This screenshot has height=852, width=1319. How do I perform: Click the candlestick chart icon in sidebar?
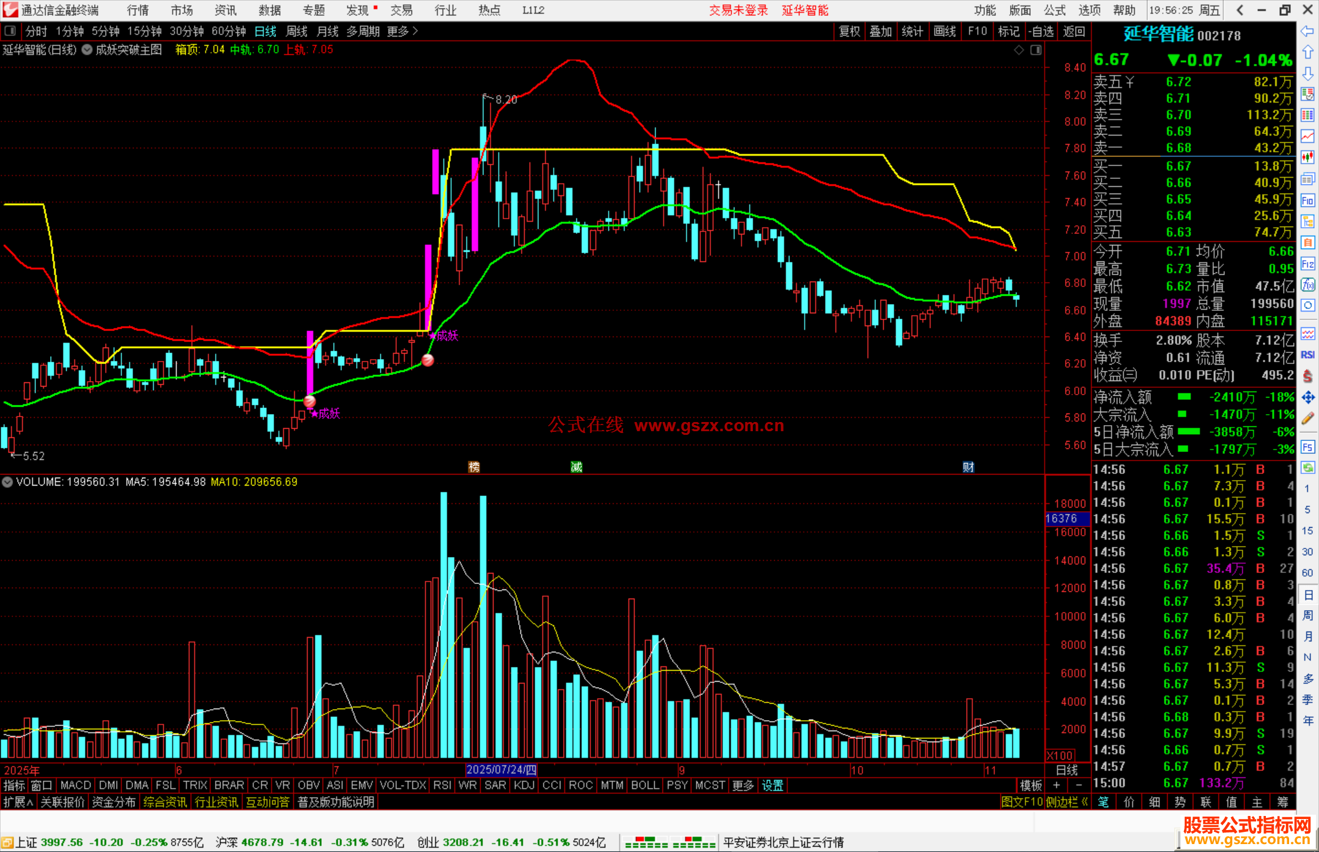(x=1307, y=158)
